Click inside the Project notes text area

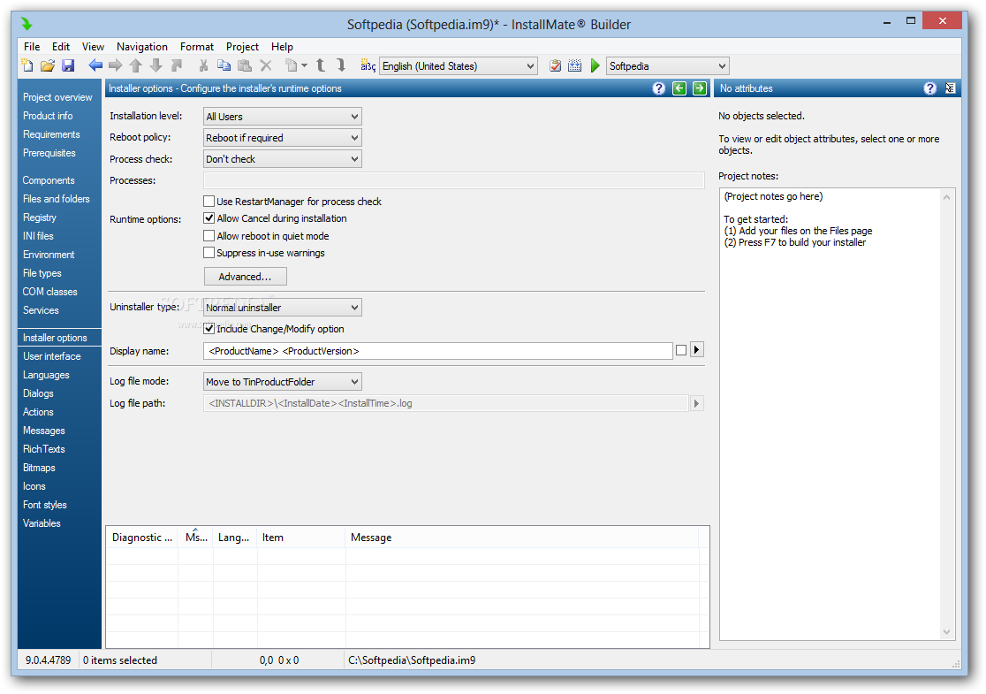[x=830, y=414]
